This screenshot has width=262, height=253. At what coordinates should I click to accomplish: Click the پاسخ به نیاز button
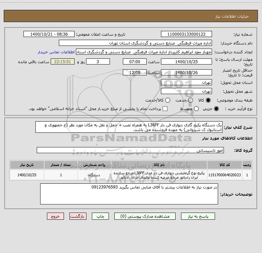198,216
